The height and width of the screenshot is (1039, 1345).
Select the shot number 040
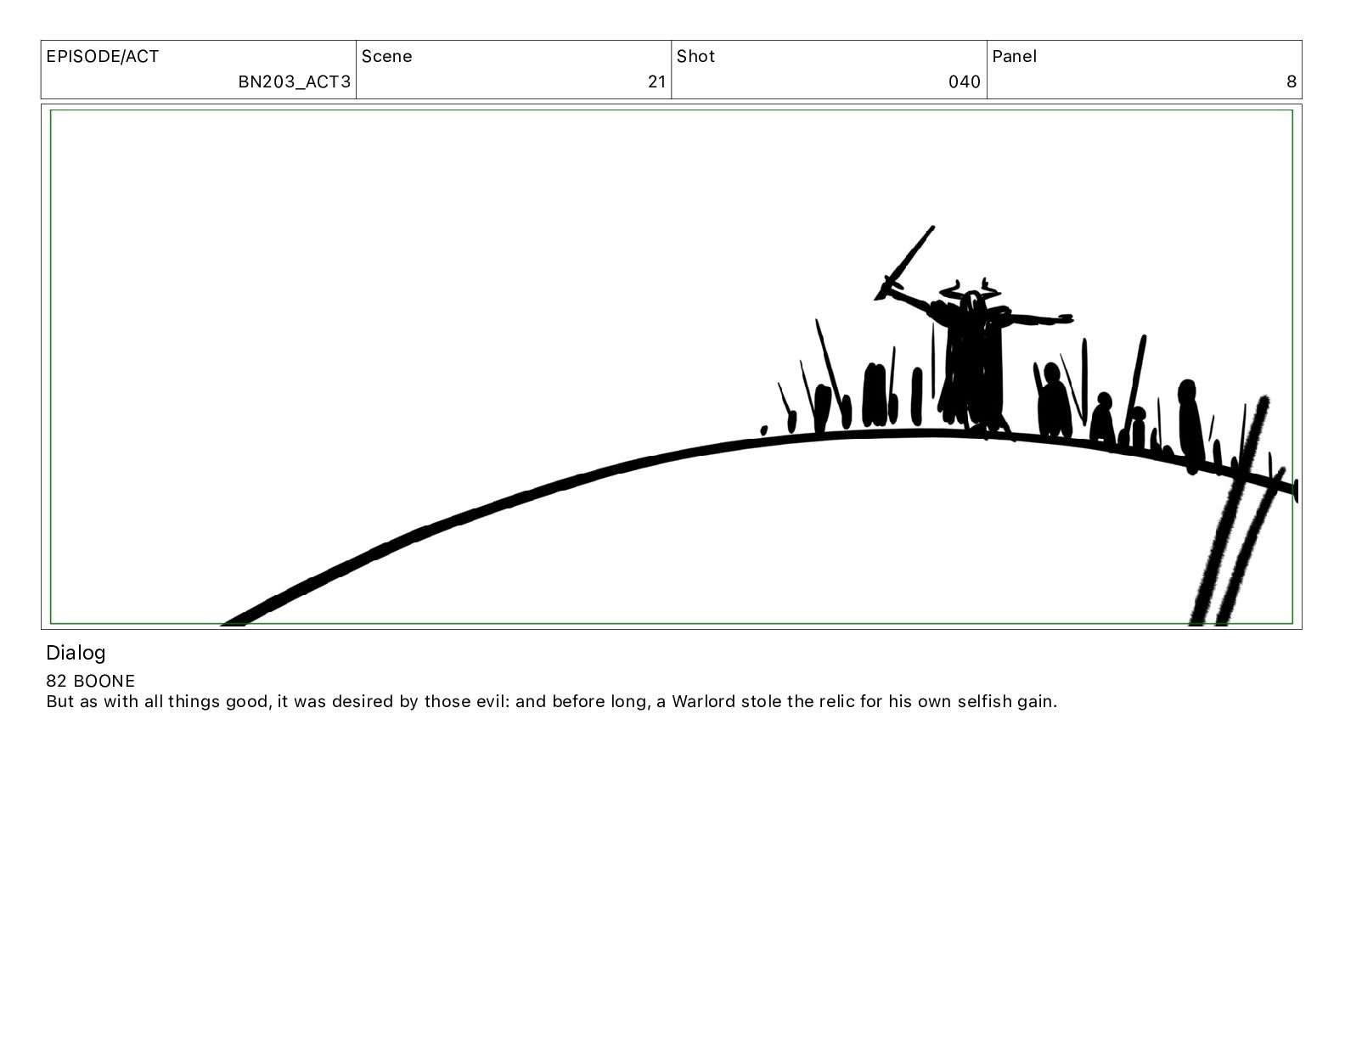pos(965,82)
